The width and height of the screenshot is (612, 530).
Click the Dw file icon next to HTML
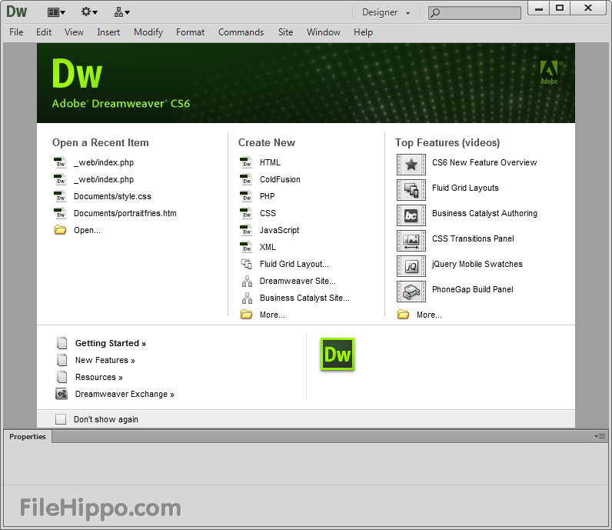click(246, 162)
